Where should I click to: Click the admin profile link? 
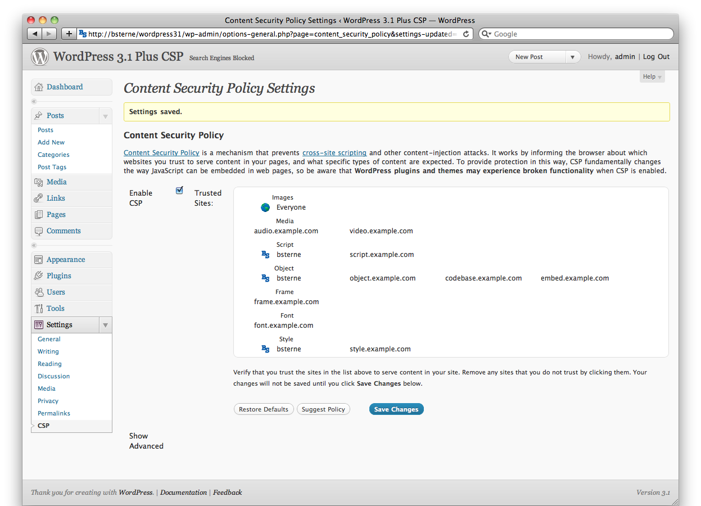tap(625, 57)
